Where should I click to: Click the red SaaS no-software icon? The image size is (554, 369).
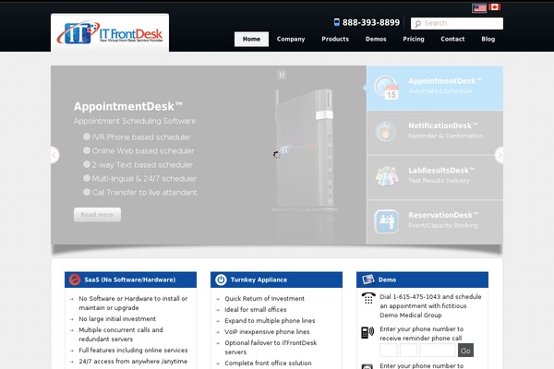[75, 280]
